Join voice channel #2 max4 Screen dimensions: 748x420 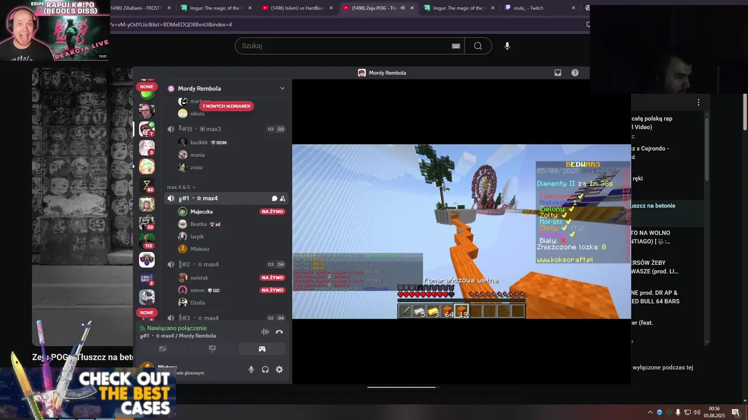pyautogui.click(x=226, y=264)
